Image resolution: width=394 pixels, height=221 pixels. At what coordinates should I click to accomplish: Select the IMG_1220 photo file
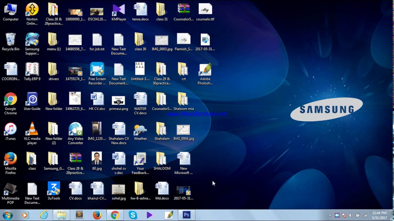pos(97,131)
